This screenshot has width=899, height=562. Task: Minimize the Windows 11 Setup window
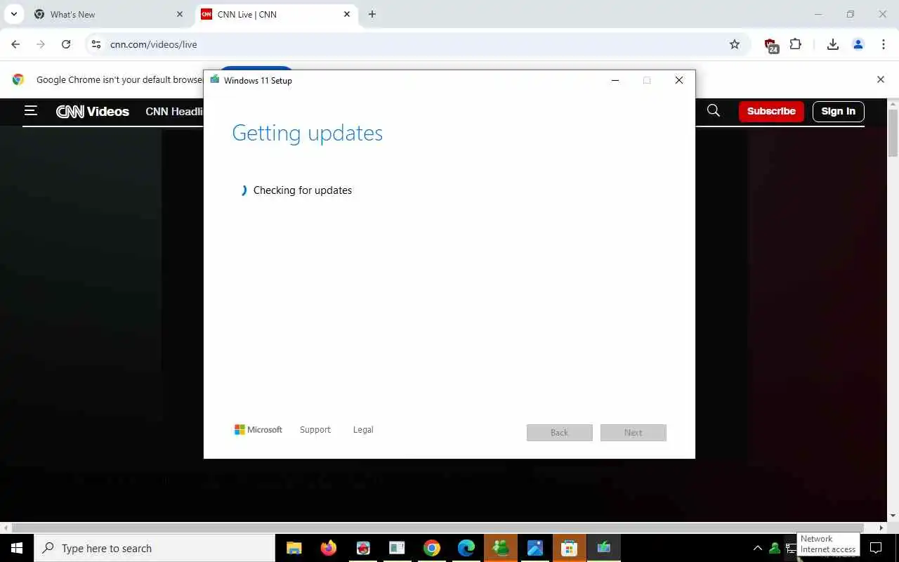pyautogui.click(x=615, y=80)
